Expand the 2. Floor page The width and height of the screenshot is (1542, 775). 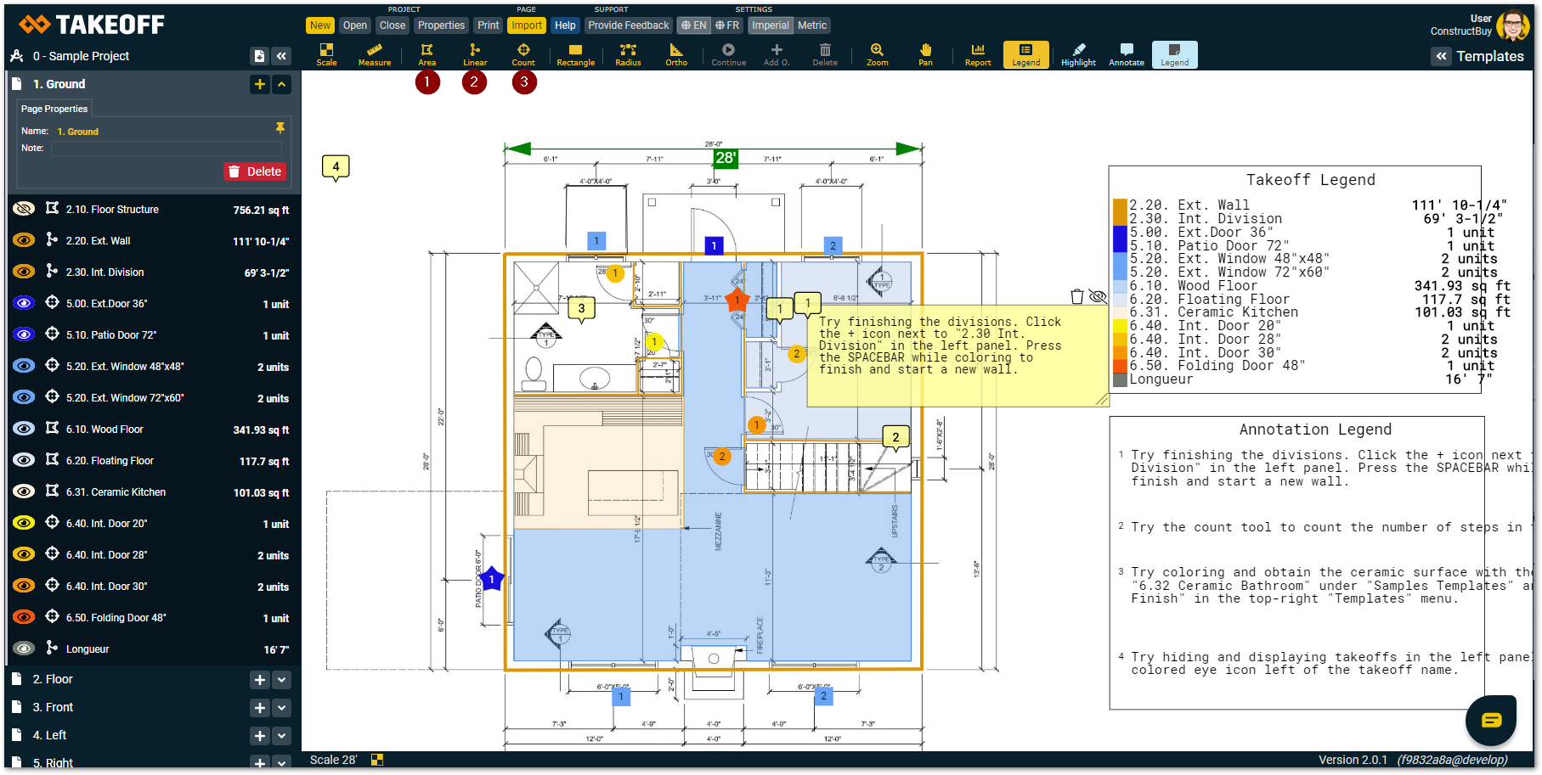click(282, 680)
